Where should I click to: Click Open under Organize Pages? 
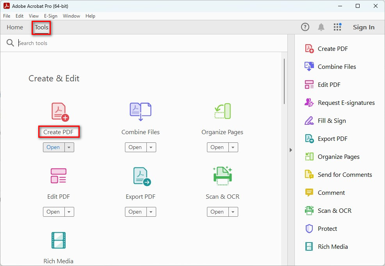click(x=217, y=147)
